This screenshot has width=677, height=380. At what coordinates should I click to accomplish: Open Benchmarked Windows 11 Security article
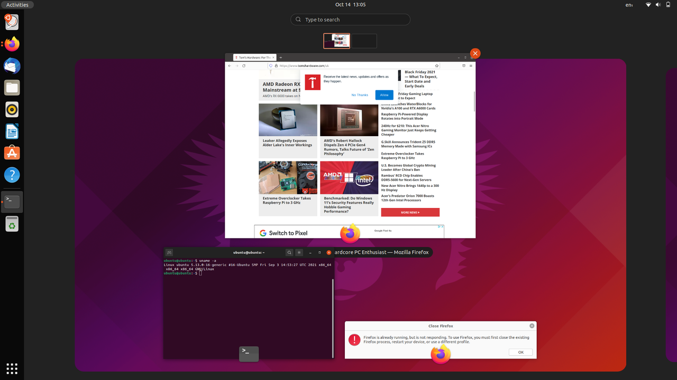click(349, 205)
